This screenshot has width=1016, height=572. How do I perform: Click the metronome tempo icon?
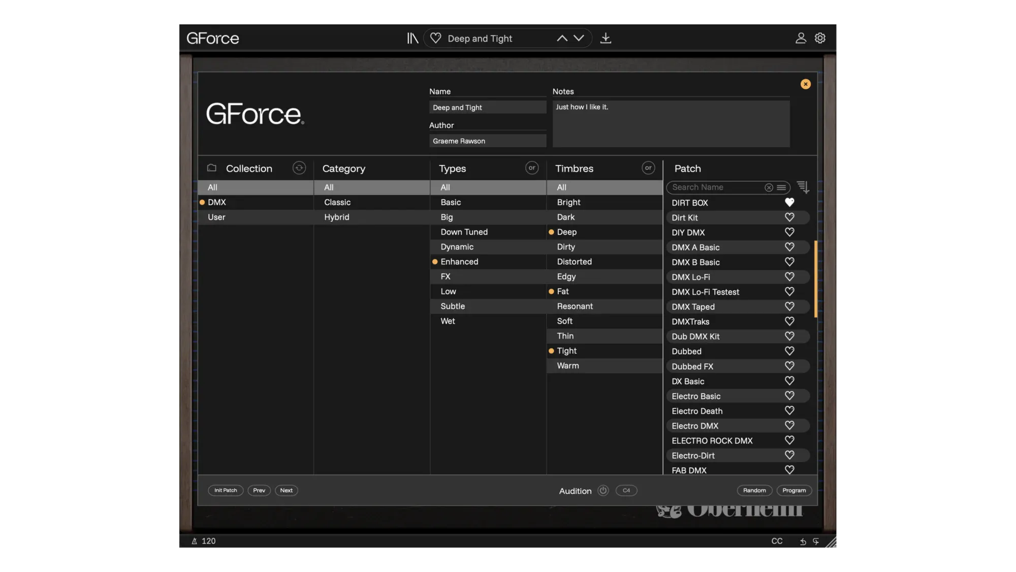pyautogui.click(x=194, y=541)
